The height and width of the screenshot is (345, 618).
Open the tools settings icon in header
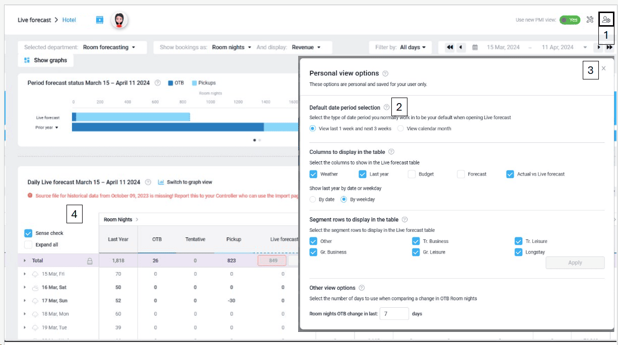pyautogui.click(x=590, y=20)
